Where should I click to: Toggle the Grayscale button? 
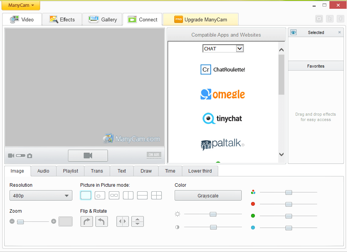(208, 195)
